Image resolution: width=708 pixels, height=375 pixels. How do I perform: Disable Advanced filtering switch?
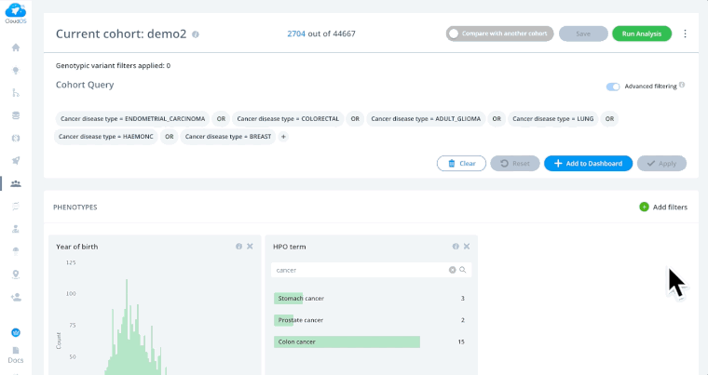point(613,87)
